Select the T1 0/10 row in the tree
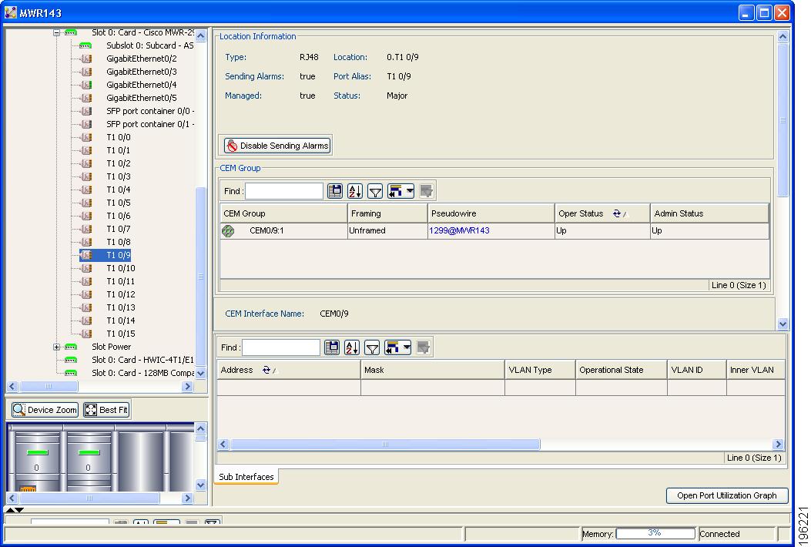811x547 pixels. (120, 268)
